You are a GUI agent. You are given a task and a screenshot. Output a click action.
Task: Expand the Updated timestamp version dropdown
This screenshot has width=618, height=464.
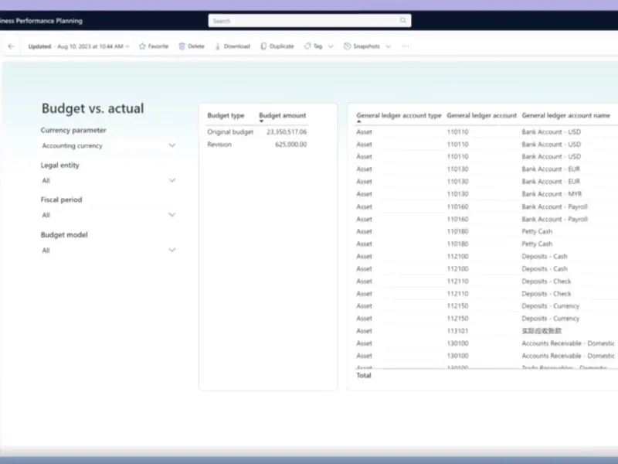127,46
